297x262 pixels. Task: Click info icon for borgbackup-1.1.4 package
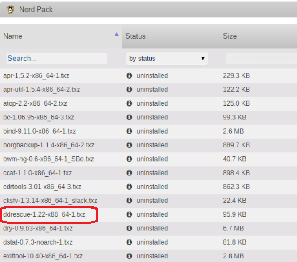[129, 145]
